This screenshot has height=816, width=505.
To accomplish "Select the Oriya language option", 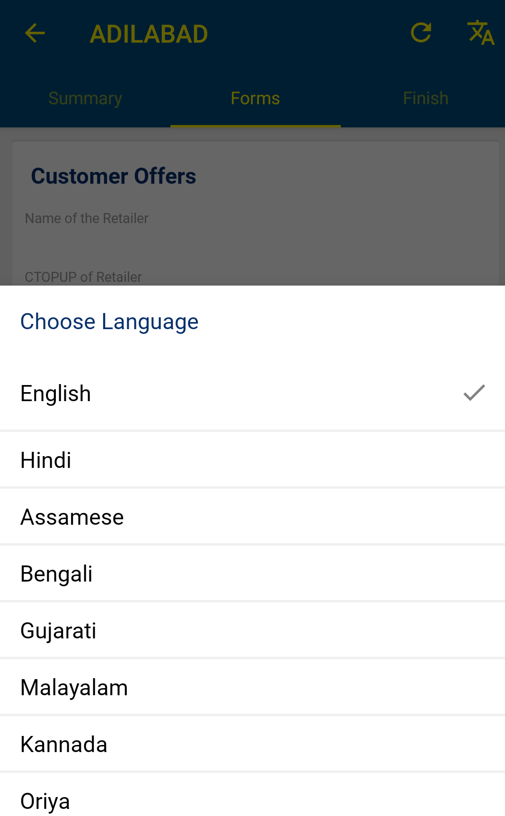I will pyautogui.click(x=45, y=801).
